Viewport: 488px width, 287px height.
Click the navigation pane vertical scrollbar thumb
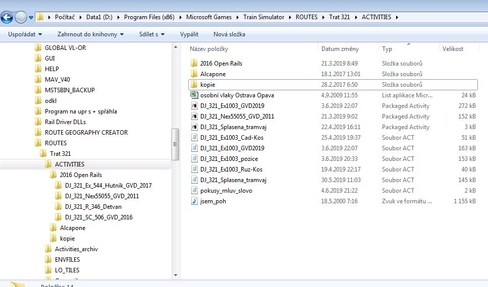(176, 143)
